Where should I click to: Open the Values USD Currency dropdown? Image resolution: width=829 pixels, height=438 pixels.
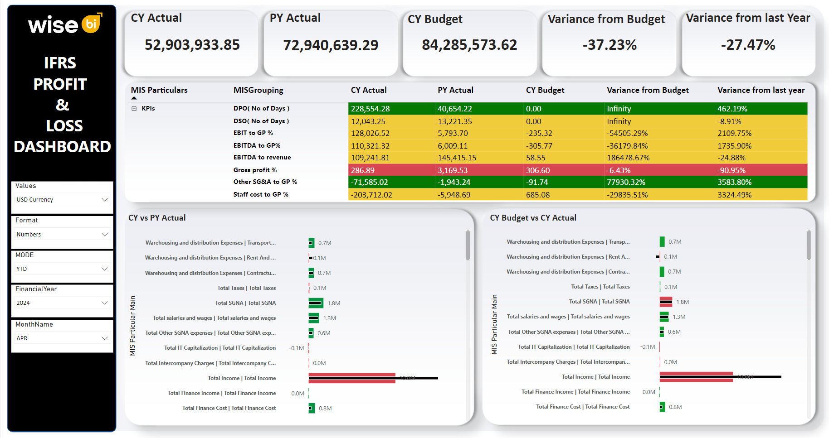62,200
